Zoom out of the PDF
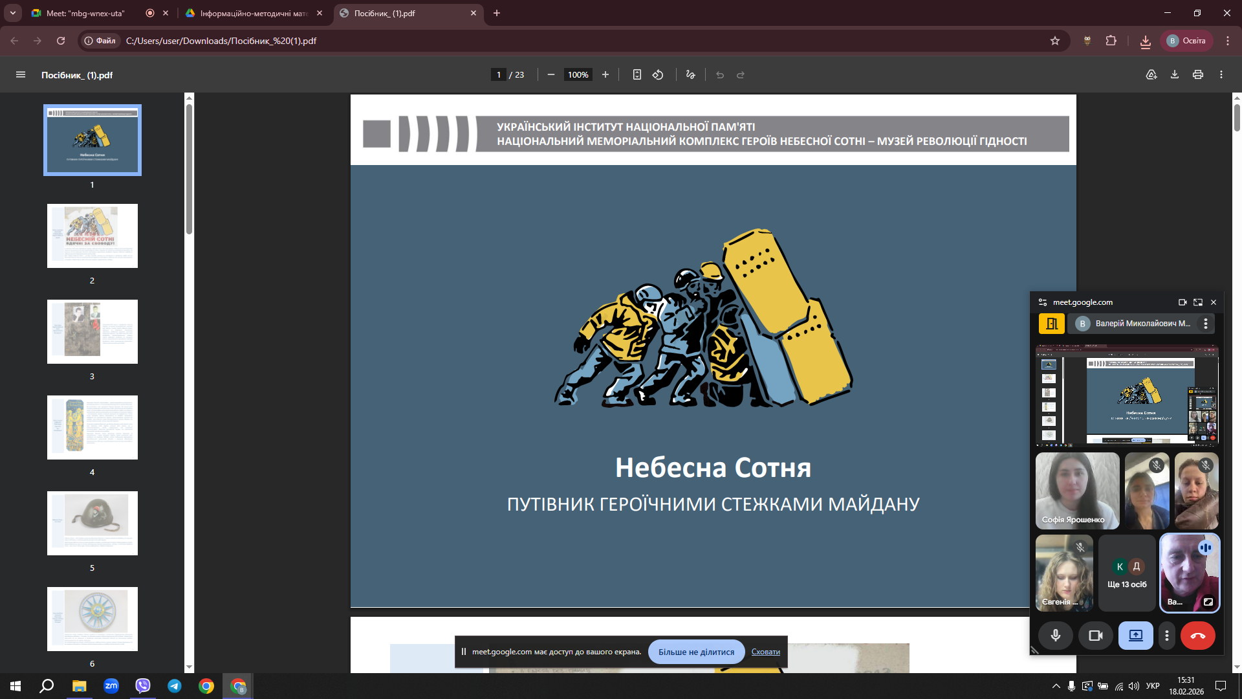 coord(550,75)
